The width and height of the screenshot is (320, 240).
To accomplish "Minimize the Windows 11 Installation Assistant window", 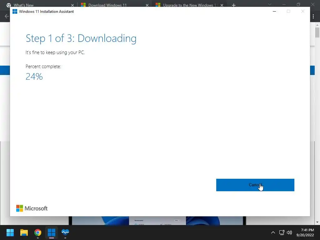I will (x=274, y=12).
